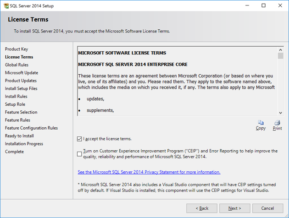Click the 'MICROSOFT SOFTWARE LICENSE TERMS' heading
The height and width of the screenshot is (218, 289).
122,53
